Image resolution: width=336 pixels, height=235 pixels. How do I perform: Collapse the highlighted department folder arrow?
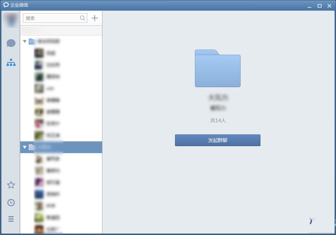pos(25,147)
